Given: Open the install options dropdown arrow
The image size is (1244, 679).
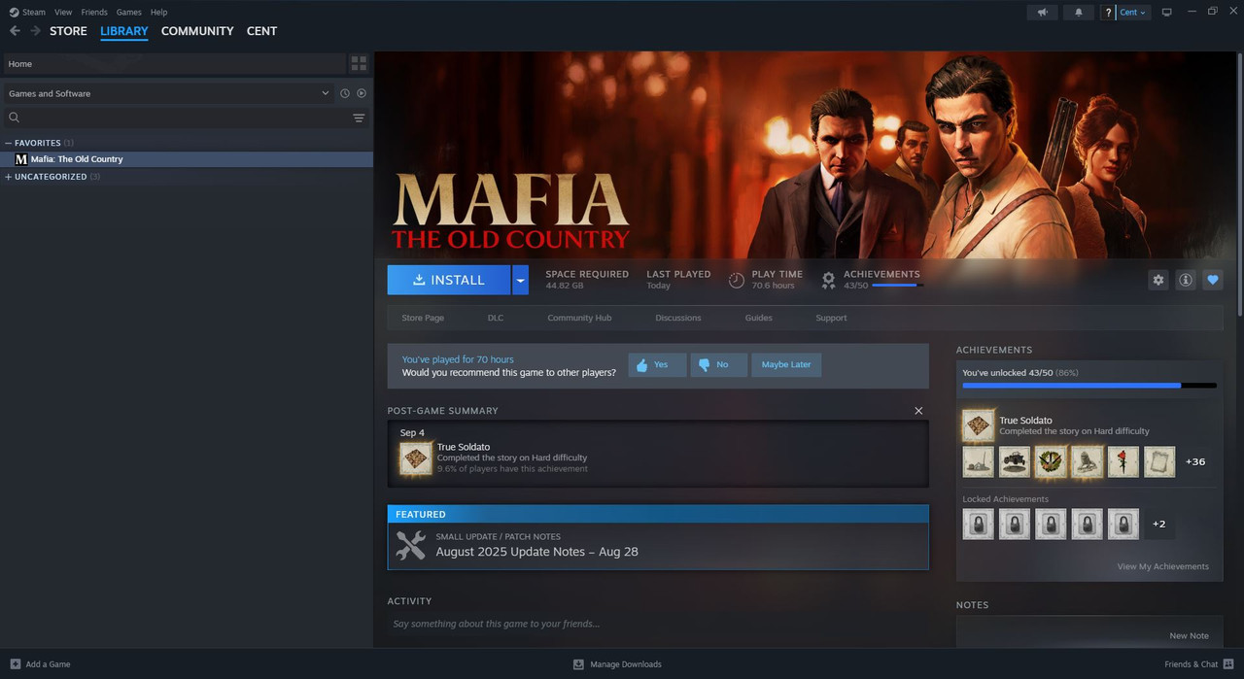Looking at the screenshot, I should click(x=520, y=280).
